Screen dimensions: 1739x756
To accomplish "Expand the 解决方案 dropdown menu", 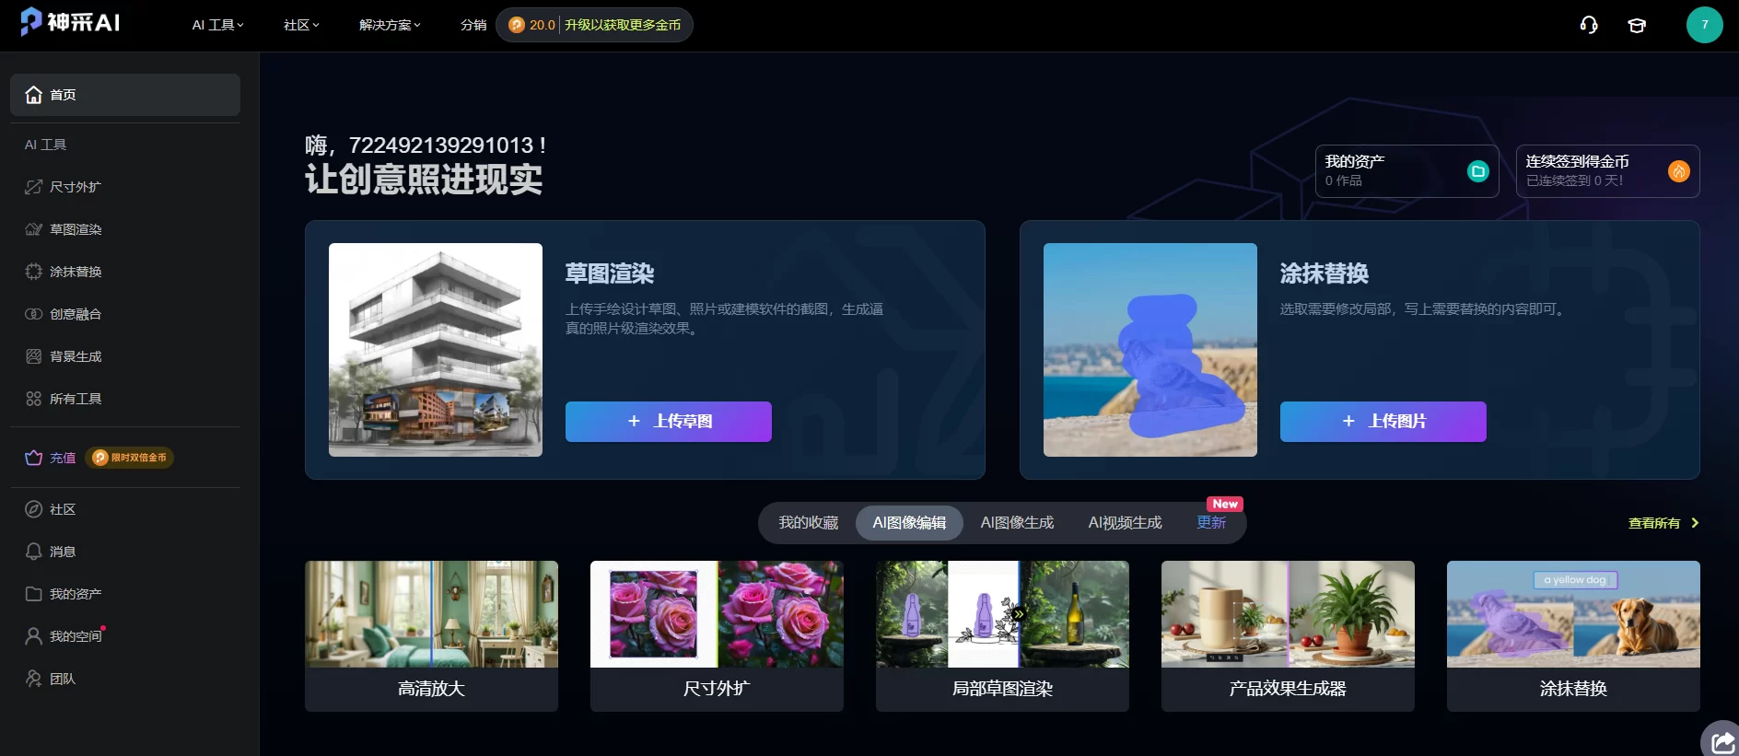I will click(x=390, y=25).
